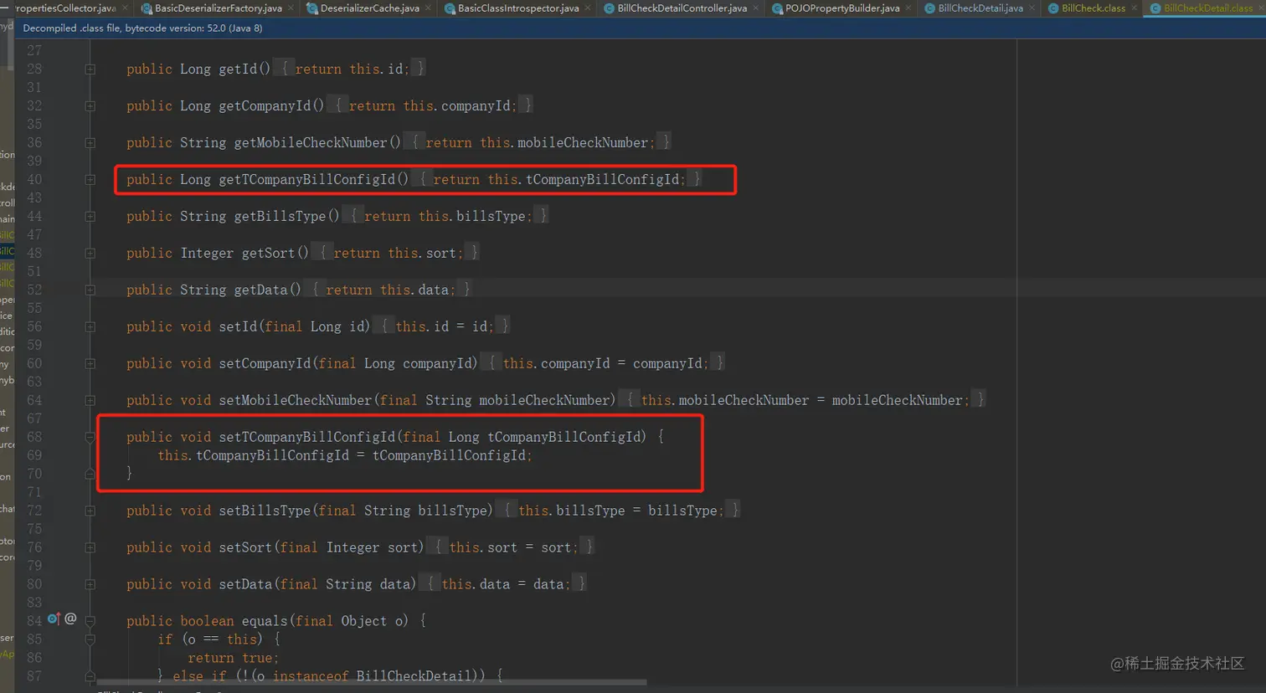
Task: Collapse the equals method at line 84
Action: 90,622
